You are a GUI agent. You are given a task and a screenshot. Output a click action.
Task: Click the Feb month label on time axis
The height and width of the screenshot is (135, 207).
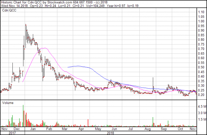(49, 129)
